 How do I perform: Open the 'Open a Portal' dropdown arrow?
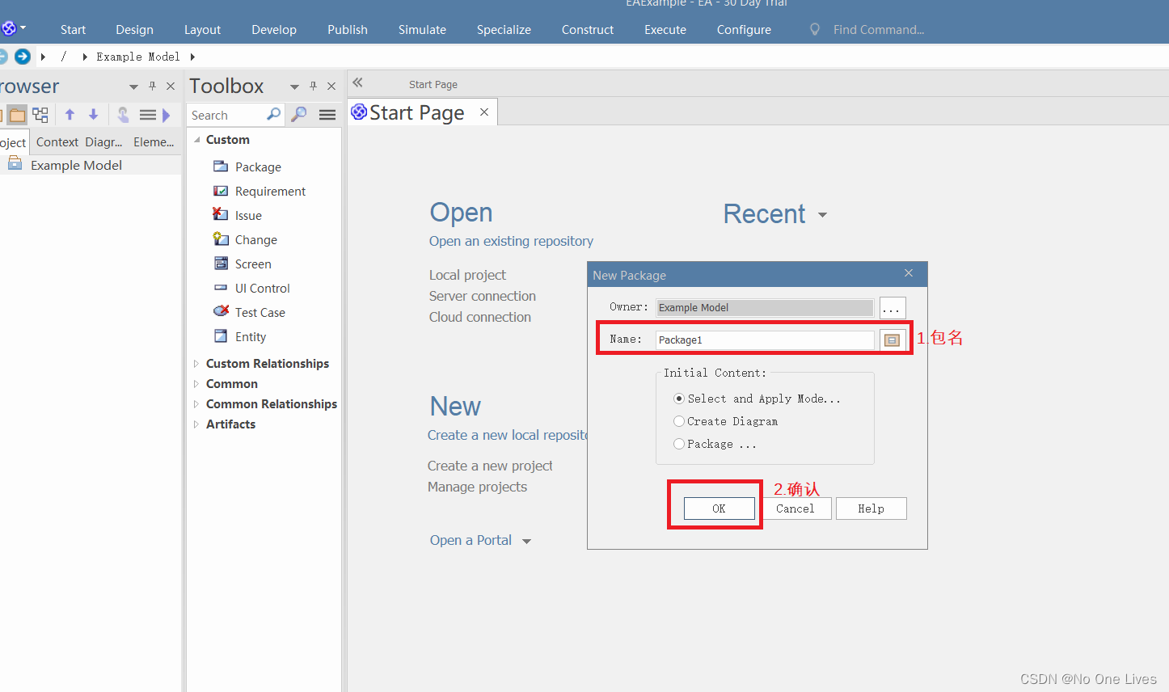click(527, 542)
